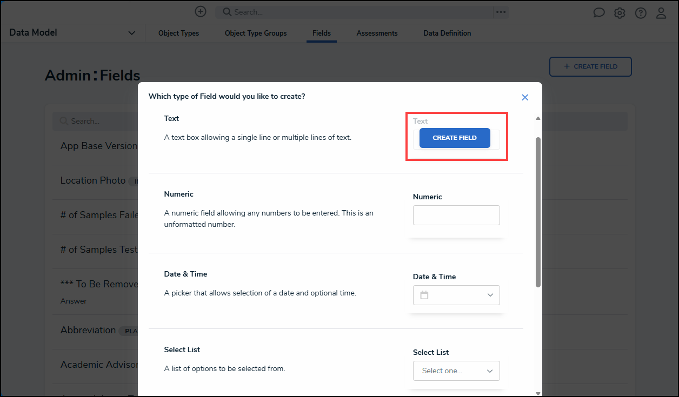
Task: Click CREATE FIELD in the Text preview box
Action: coord(455,138)
